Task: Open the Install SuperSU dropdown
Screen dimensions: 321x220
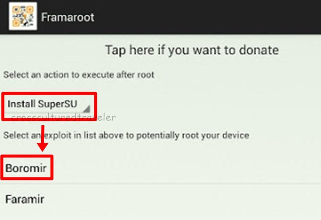Action: (x=48, y=105)
